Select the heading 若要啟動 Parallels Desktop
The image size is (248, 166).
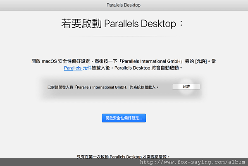coord(122,24)
